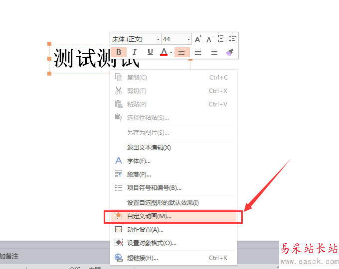The height and width of the screenshot is (269, 339).
Task: Open font color dropdown arrow
Action: point(171,52)
